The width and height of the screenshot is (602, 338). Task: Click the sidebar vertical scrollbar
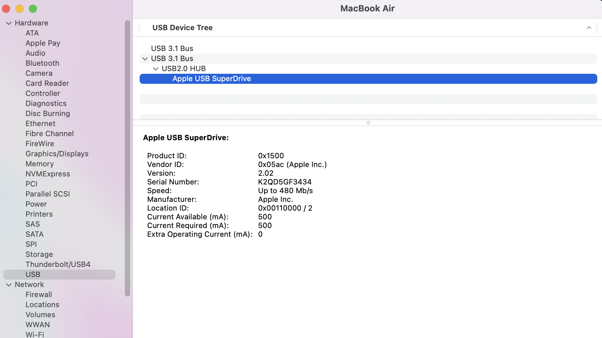[x=128, y=158]
